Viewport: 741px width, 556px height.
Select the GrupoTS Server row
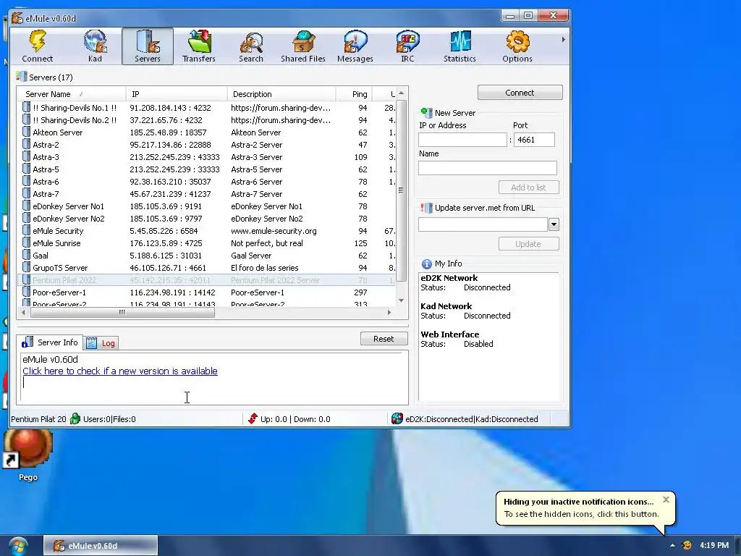click(x=207, y=268)
